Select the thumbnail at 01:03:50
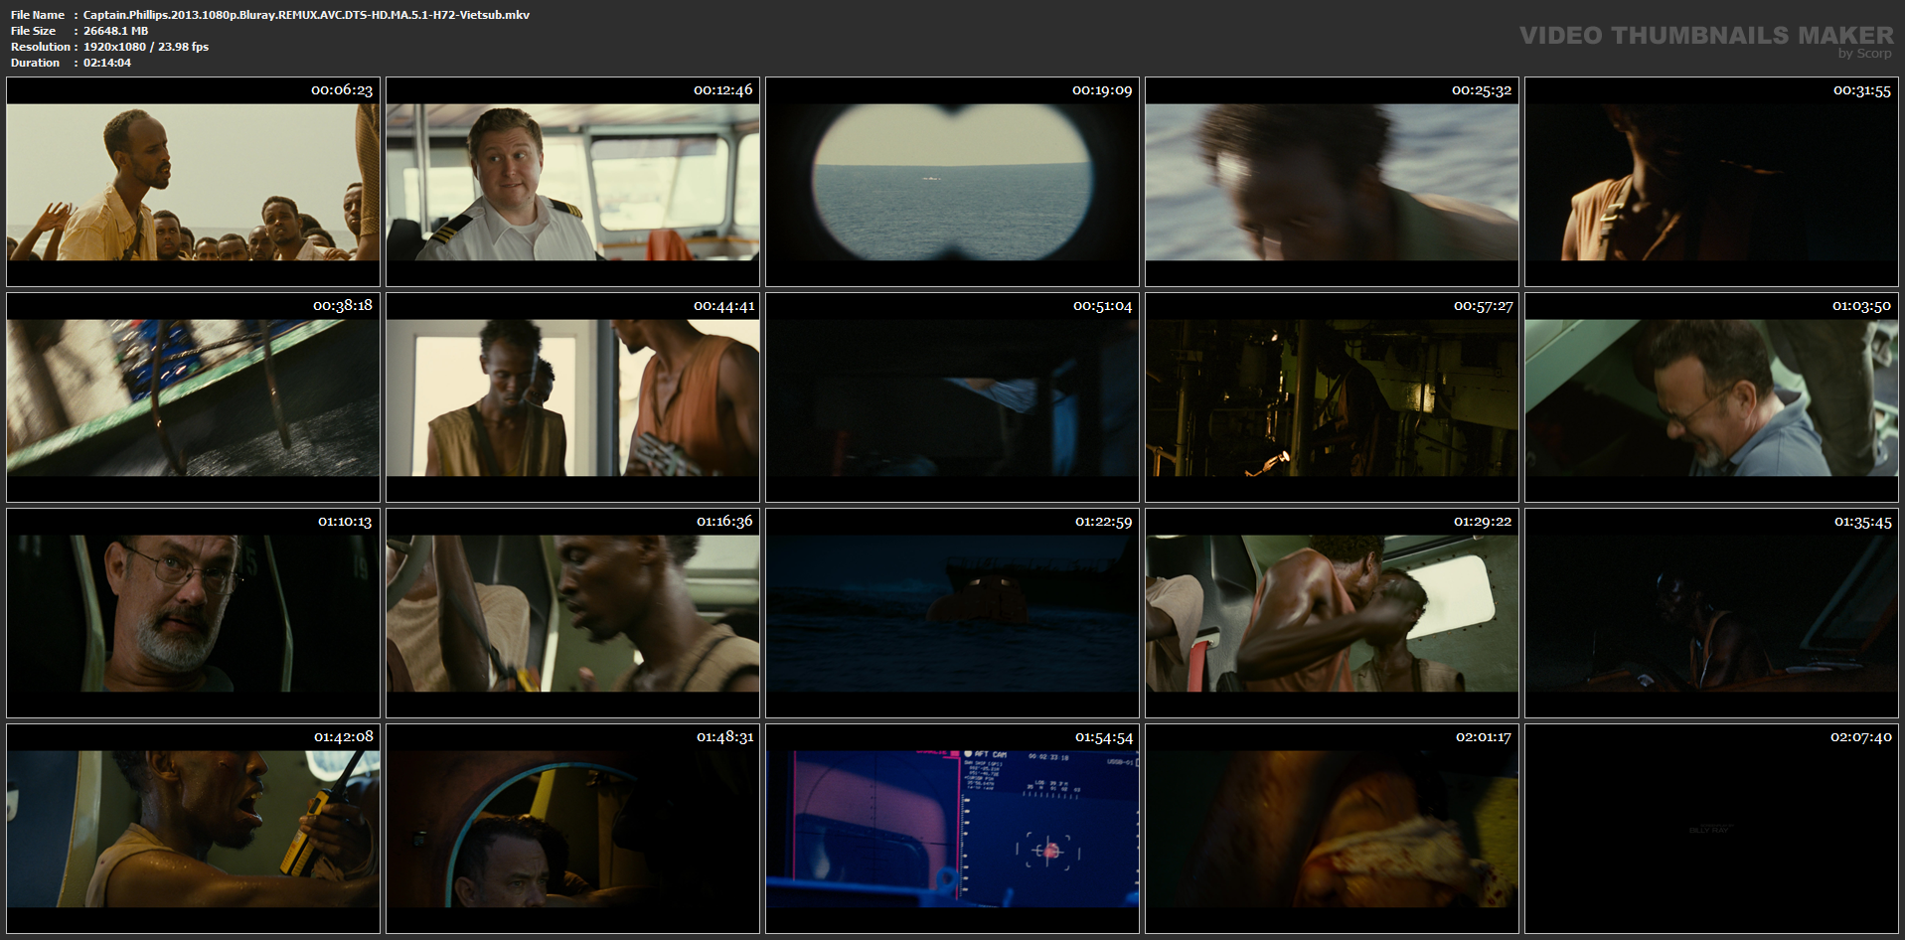 pos(1711,397)
